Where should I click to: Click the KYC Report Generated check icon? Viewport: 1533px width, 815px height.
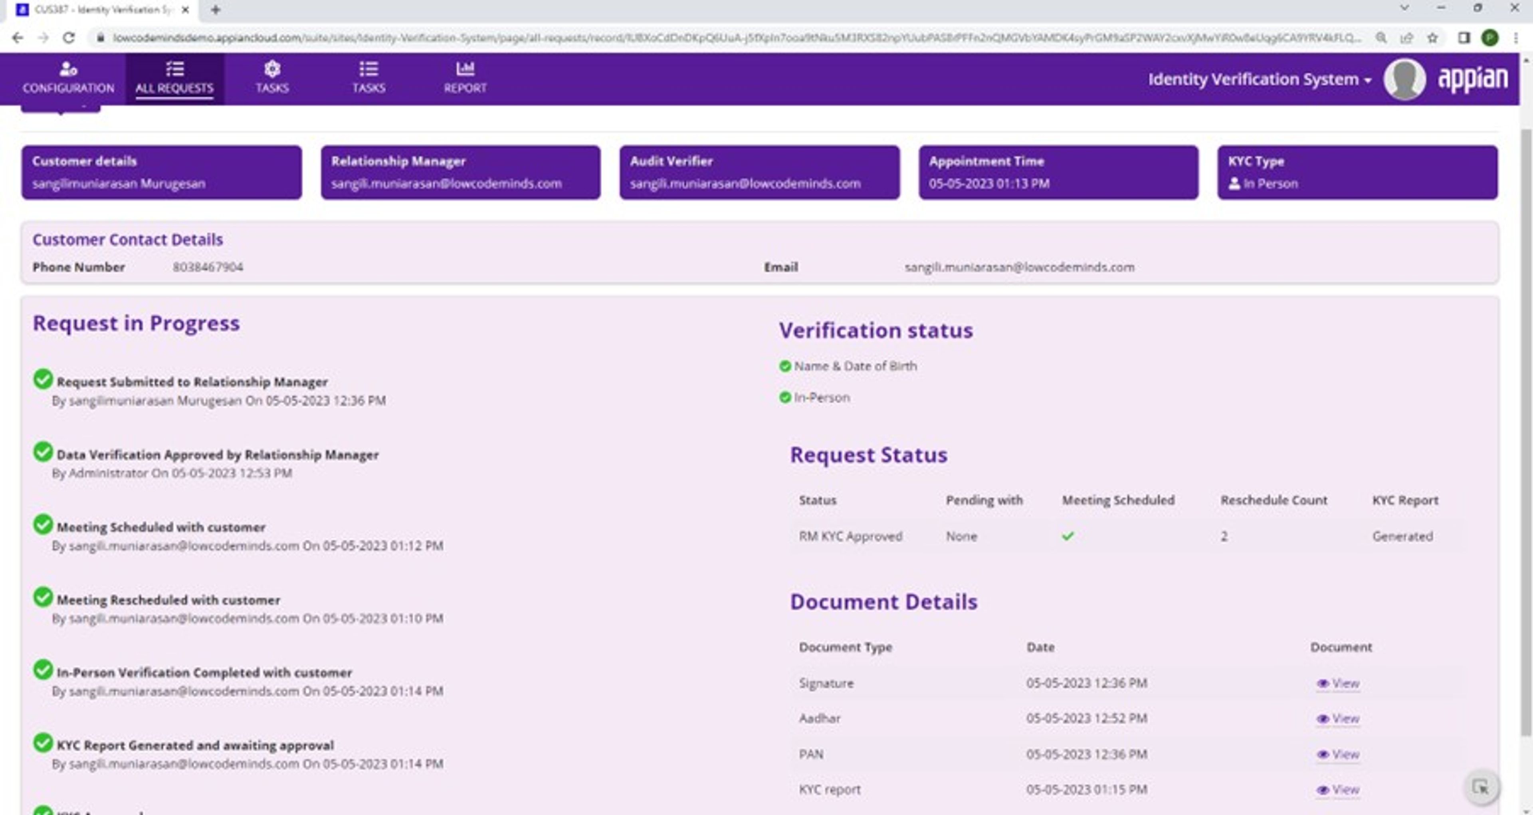pyautogui.click(x=43, y=742)
